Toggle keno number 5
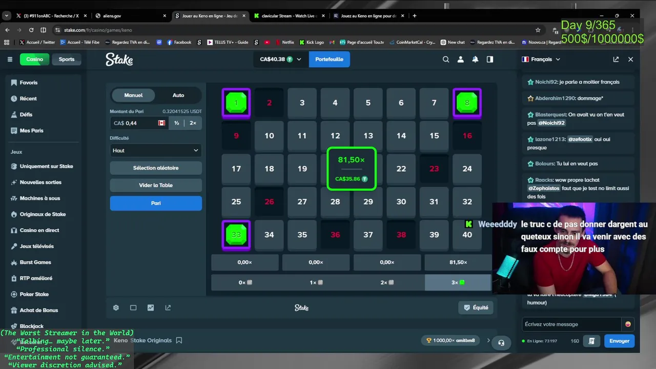Viewport: 656px width, 369px height. coord(368,103)
